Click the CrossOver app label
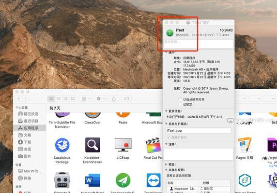Viewport: 277px width, 193px height. click(92, 123)
